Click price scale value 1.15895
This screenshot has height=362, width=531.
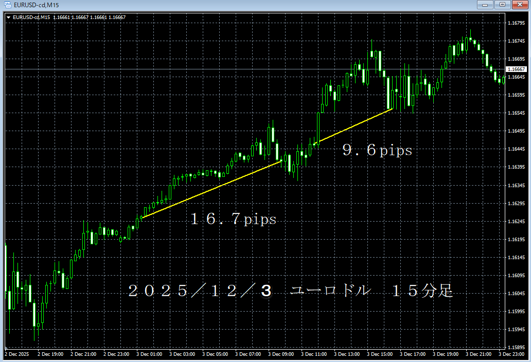516,348
